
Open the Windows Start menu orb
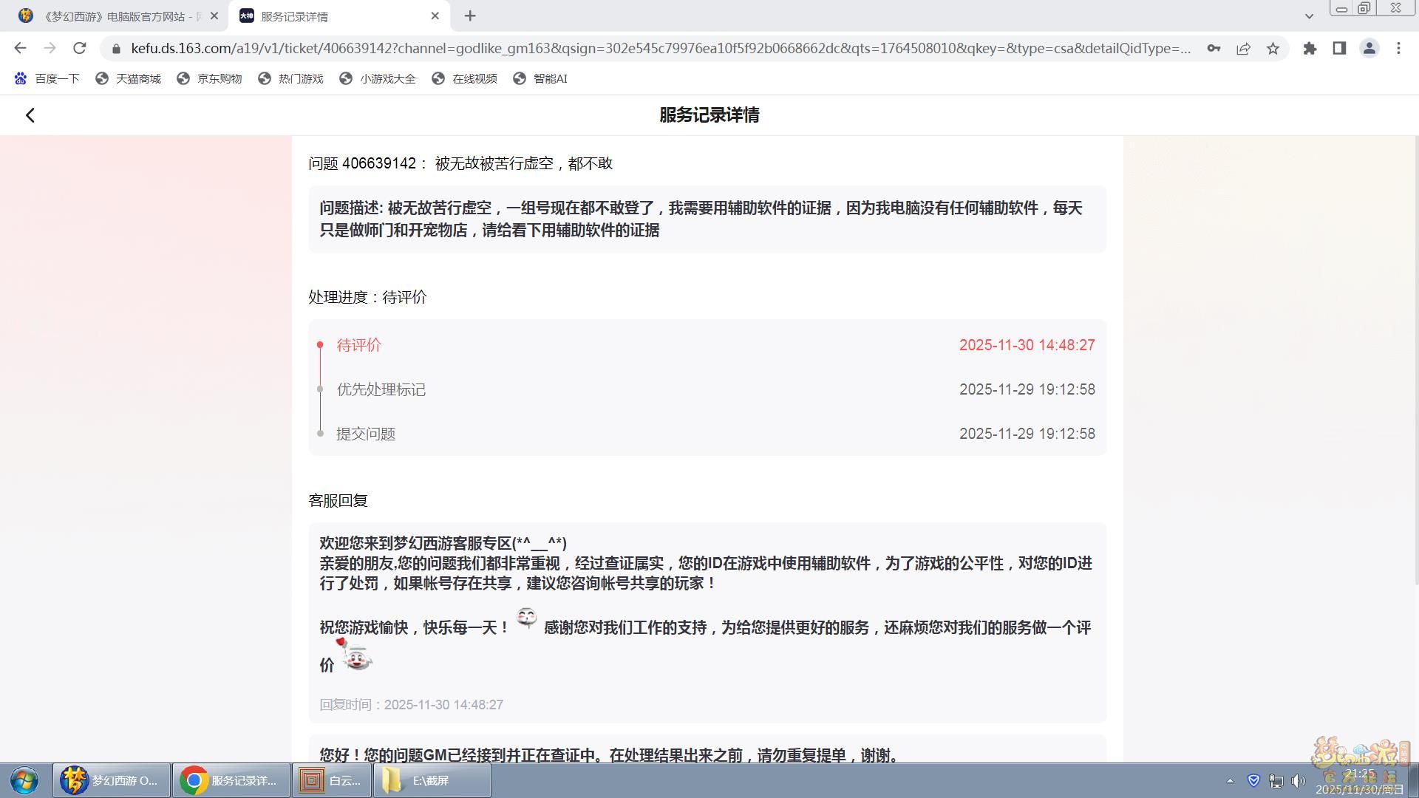click(x=24, y=780)
